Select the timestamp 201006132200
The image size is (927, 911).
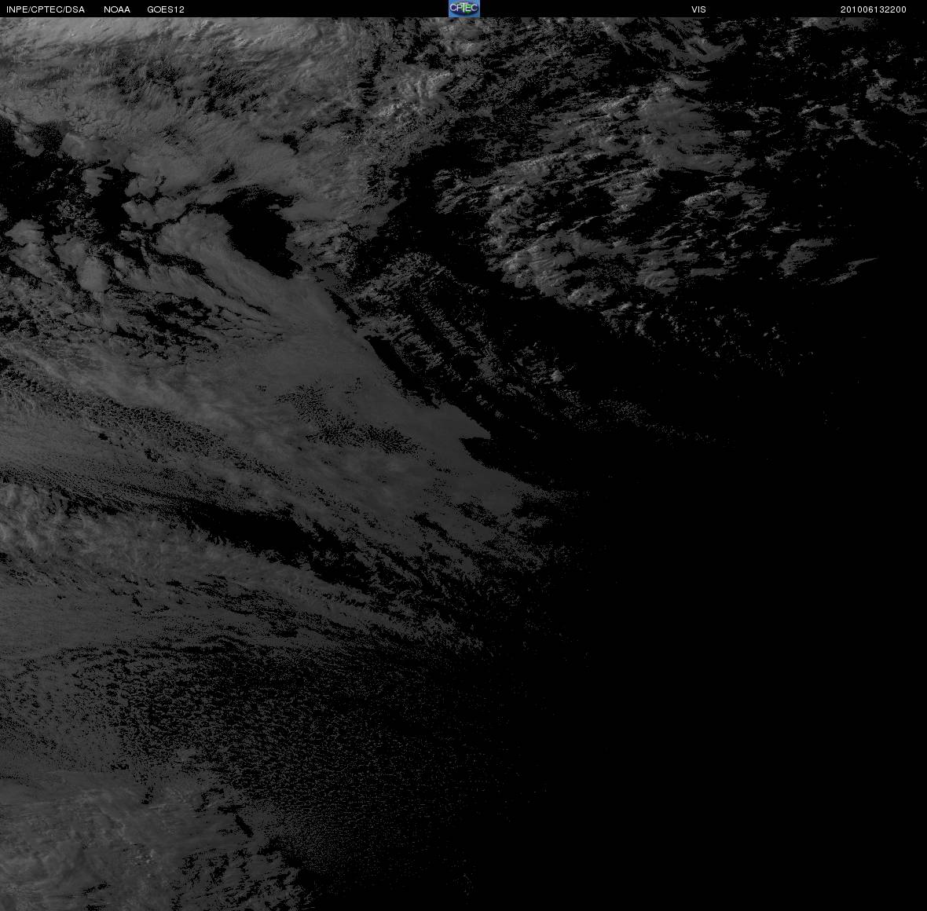point(874,9)
